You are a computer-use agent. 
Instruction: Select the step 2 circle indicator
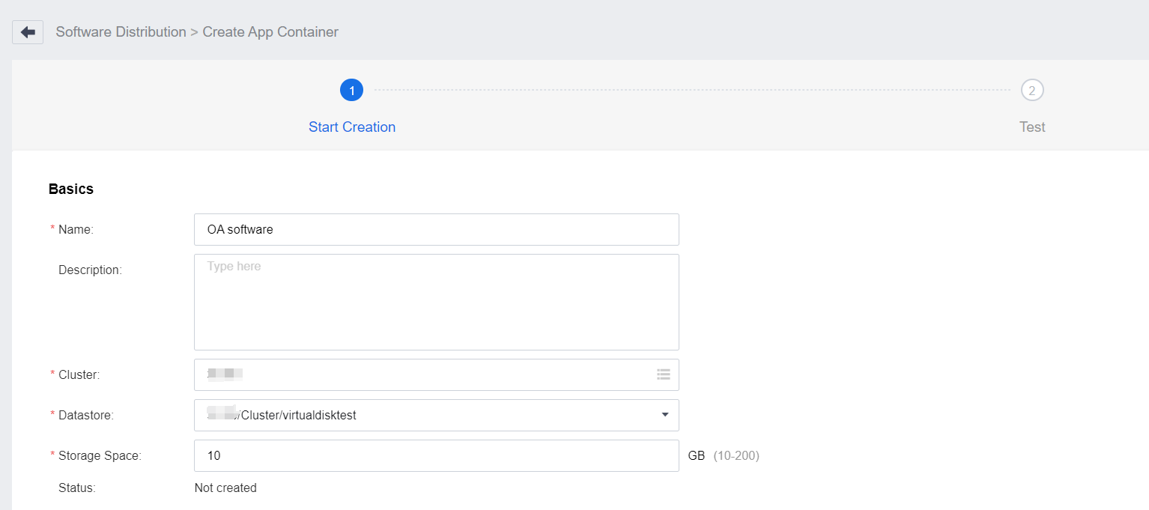point(1031,91)
